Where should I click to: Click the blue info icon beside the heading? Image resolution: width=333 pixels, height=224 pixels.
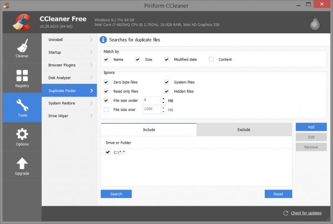coord(103,40)
